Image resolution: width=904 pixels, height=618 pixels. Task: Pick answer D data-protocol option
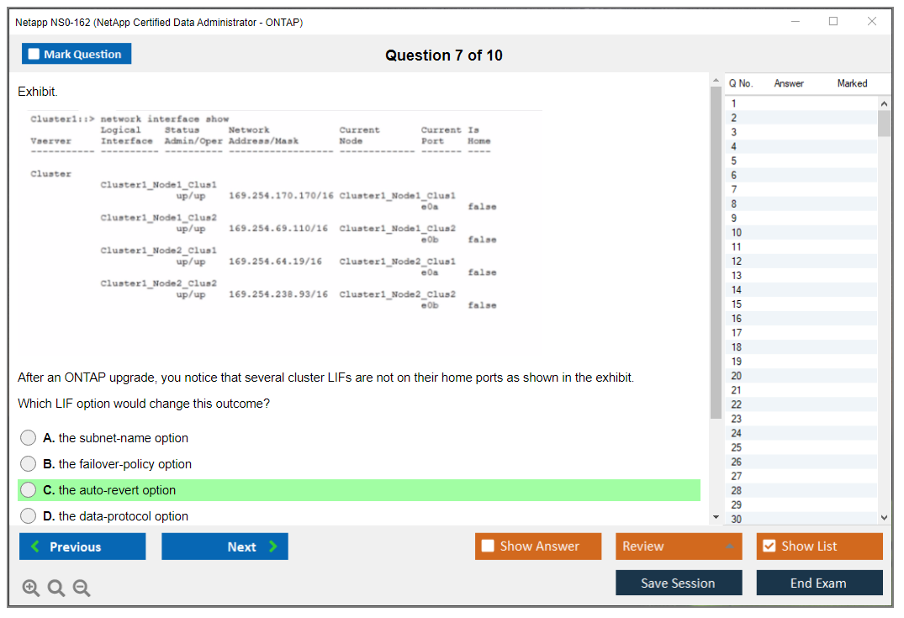tap(29, 516)
